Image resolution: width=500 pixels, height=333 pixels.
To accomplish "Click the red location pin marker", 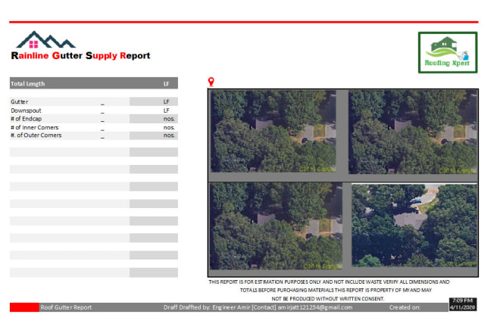I will point(211,82).
